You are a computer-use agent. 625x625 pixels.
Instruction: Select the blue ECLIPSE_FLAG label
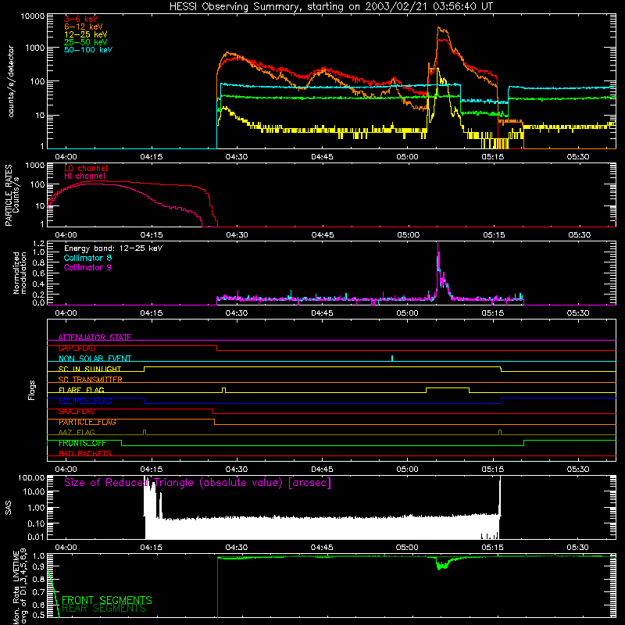[x=85, y=401]
